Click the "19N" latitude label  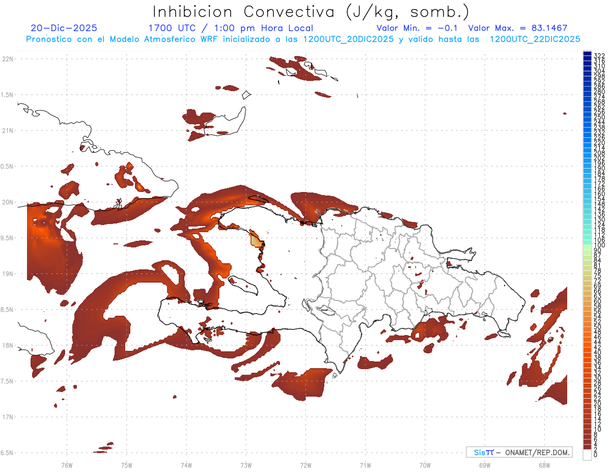8,273
